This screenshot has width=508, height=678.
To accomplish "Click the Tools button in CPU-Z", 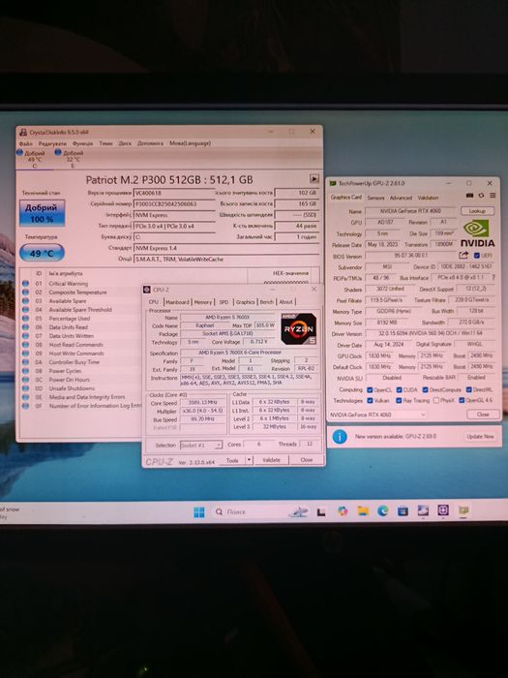I will [232, 460].
